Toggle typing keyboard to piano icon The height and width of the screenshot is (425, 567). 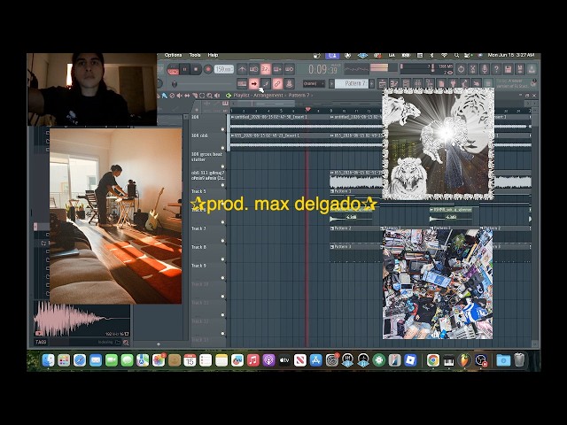click(x=242, y=84)
